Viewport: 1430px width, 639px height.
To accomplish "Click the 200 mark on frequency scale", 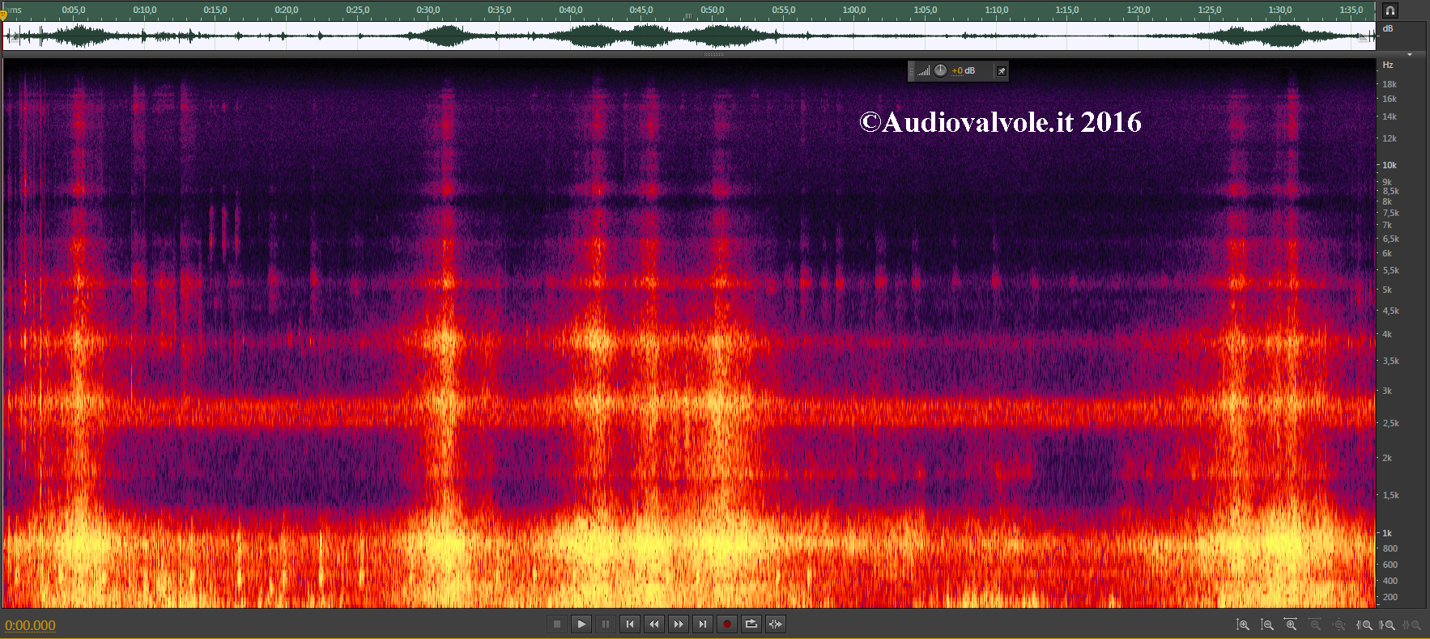I will [x=1390, y=597].
